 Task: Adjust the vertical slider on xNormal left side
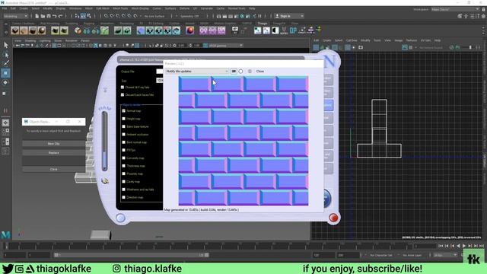pyautogui.click(x=105, y=142)
